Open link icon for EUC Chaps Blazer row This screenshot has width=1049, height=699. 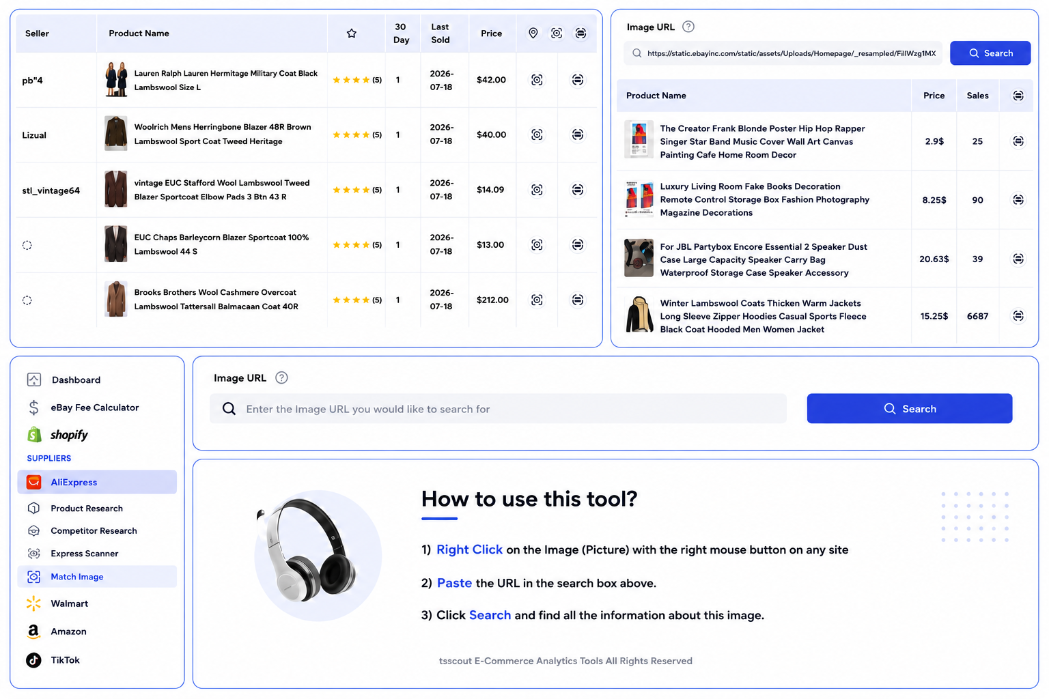pyautogui.click(x=578, y=244)
